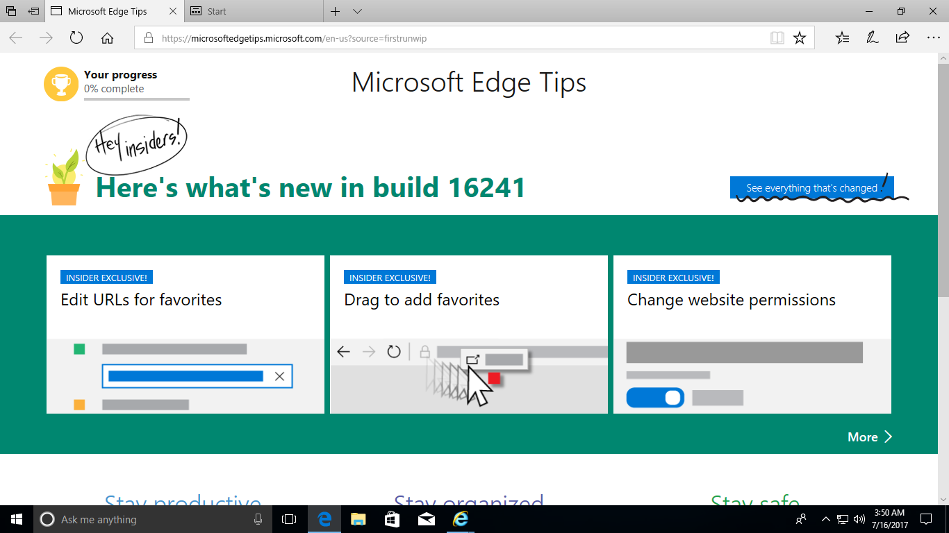Open the Reading view book icon

[x=777, y=38]
